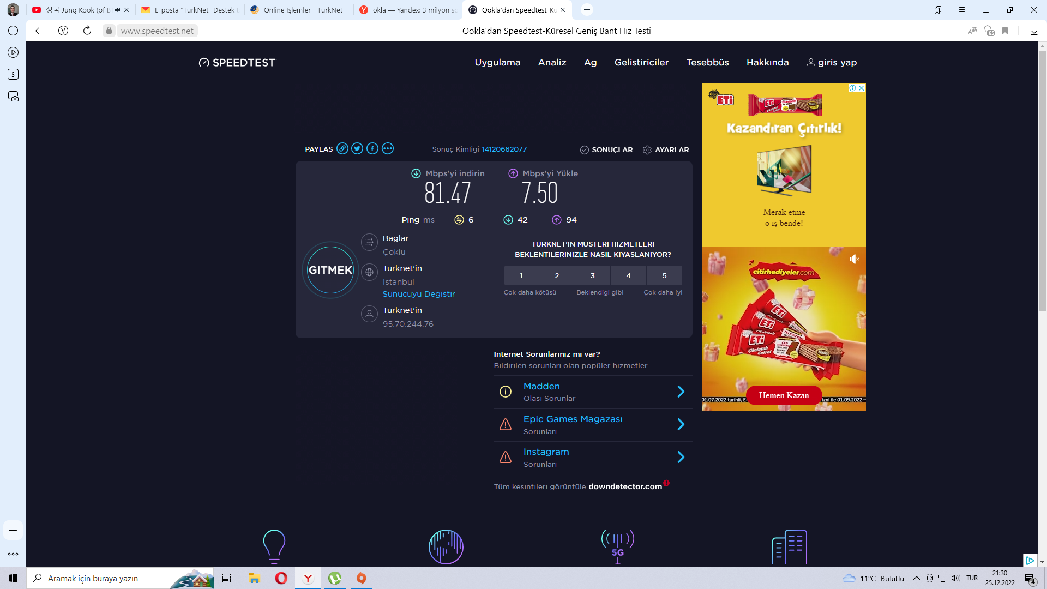Unmute the Eti advertisement sound
The width and height of the screenshot is (1047, 589).
coord(854,260)
